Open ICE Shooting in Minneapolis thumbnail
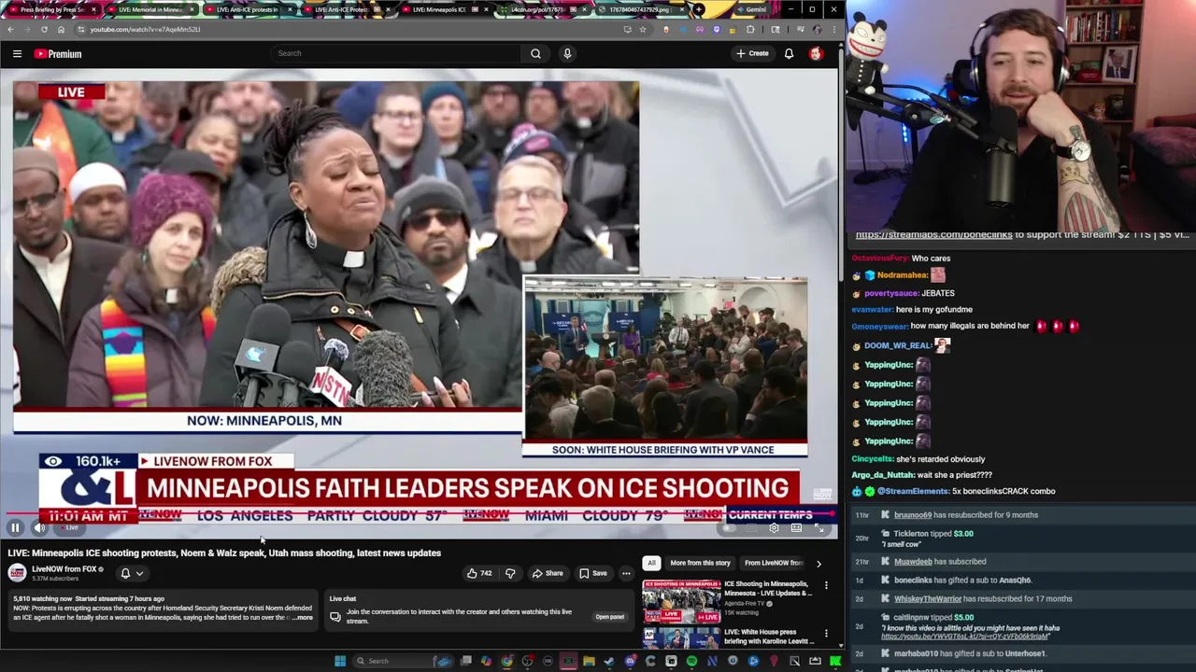1196x672 pixels. coord(681,602)
